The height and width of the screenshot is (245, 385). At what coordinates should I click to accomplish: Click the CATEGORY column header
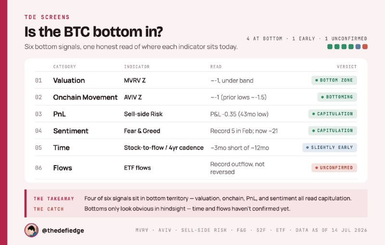pos(64,66)
